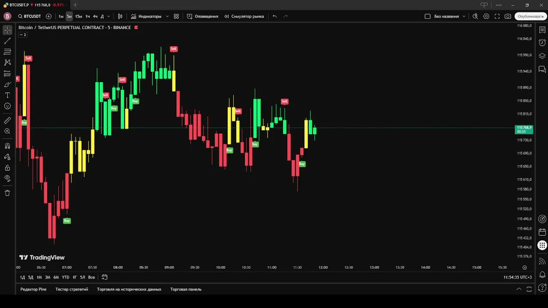The image size is (548, 308).
Task: Select the 4ч timeframe
Action: [x=95, y=16]
